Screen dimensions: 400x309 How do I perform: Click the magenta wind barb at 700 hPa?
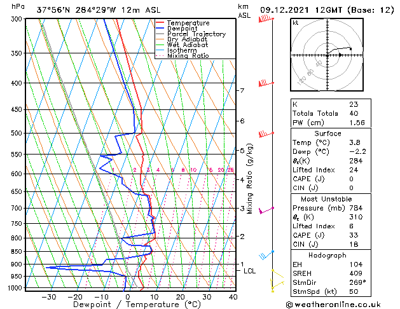pos(266,210)
